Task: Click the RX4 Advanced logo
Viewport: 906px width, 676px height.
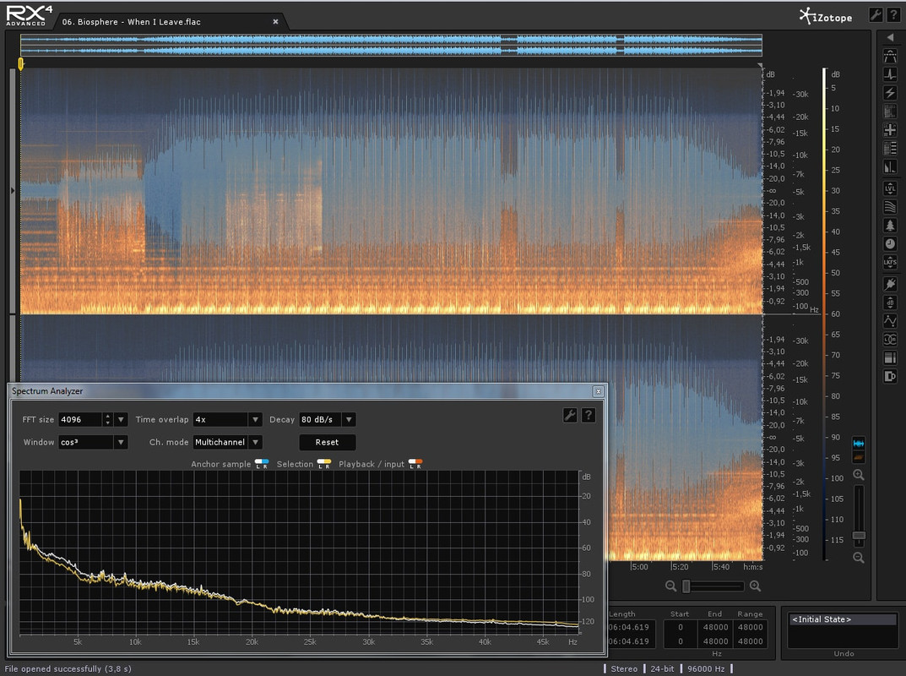Action: (29, 15)
